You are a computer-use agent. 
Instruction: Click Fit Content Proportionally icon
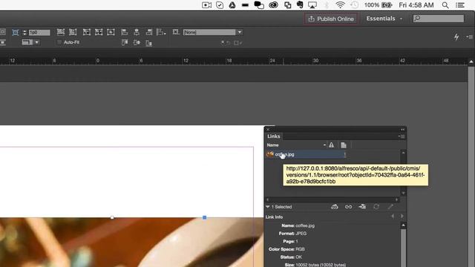click(x=73, y=32)
